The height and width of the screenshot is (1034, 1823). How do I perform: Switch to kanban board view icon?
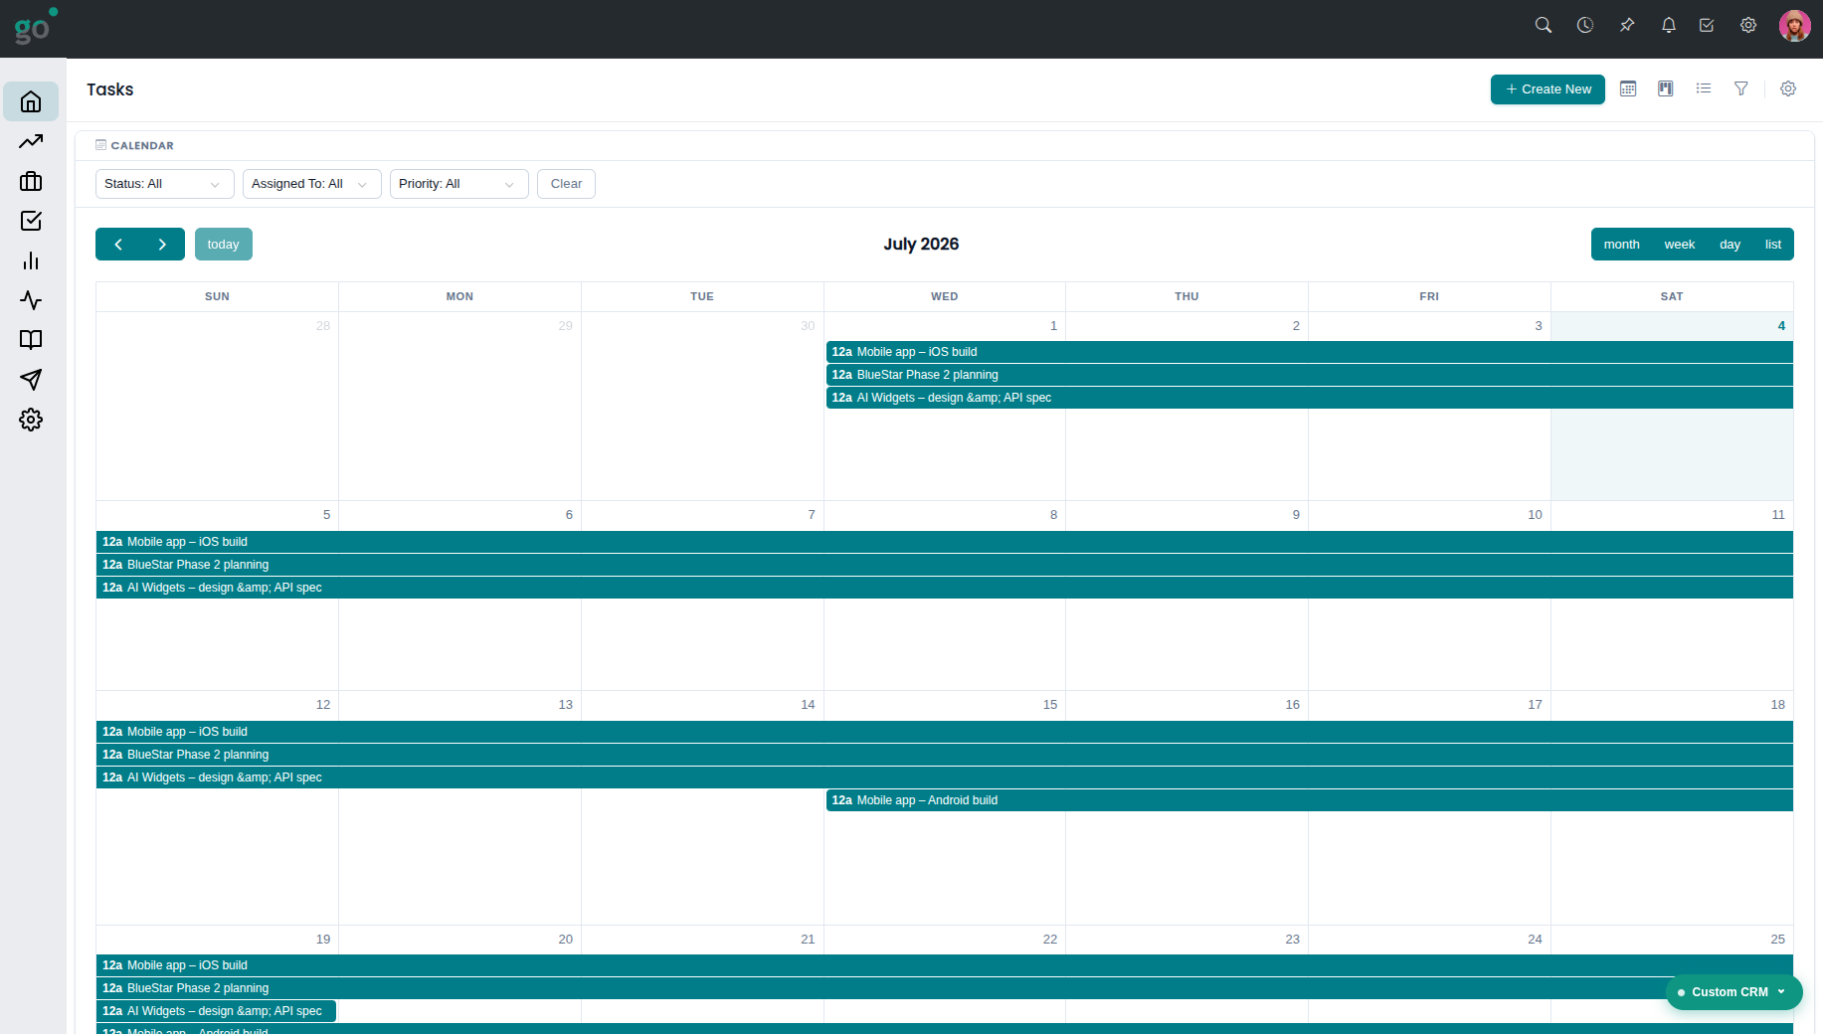[x=1666, y=88]
